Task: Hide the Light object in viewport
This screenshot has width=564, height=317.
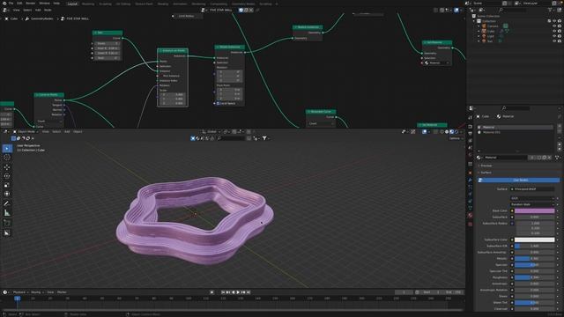Action: coord(554,36)
